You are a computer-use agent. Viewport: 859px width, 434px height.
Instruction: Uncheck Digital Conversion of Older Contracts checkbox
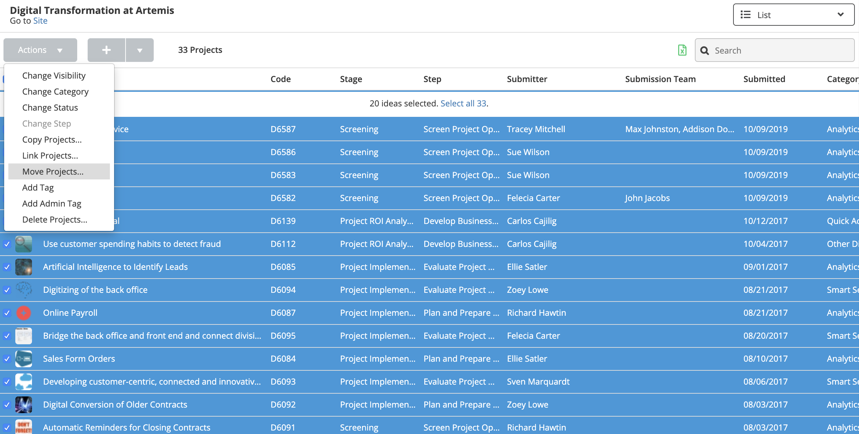[7, 405]
